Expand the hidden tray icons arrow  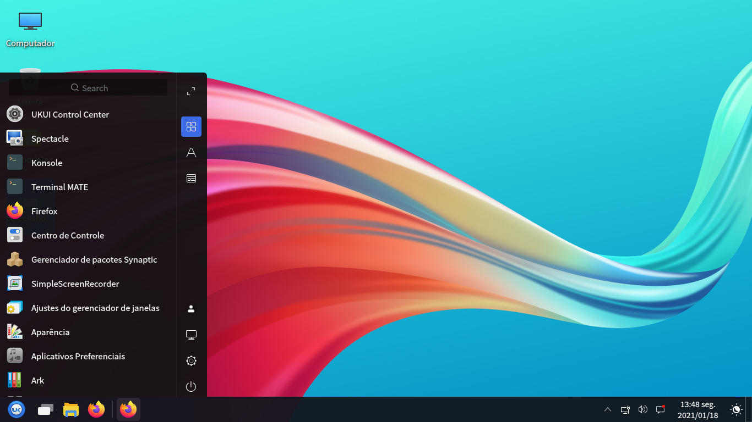click(x=607, y=409)
